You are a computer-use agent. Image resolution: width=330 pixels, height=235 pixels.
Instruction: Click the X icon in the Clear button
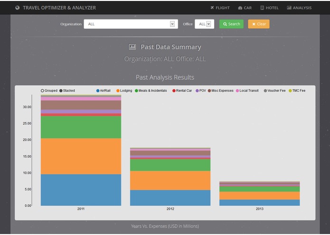point(254,24)
